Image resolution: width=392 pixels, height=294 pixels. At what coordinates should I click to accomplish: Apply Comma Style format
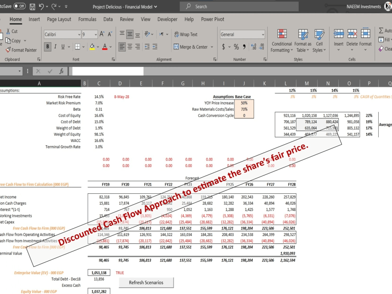point(244,47)
